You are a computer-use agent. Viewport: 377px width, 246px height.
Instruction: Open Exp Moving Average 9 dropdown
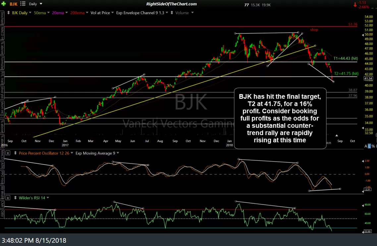click(x=118, y=153)
